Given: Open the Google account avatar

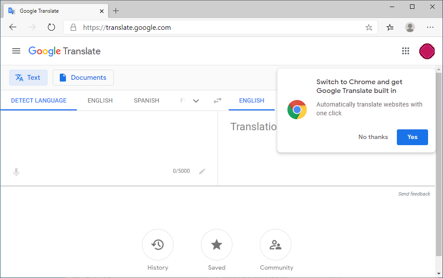Looking at the screenshot, I should pyautogui.click(x=427, y=51).
